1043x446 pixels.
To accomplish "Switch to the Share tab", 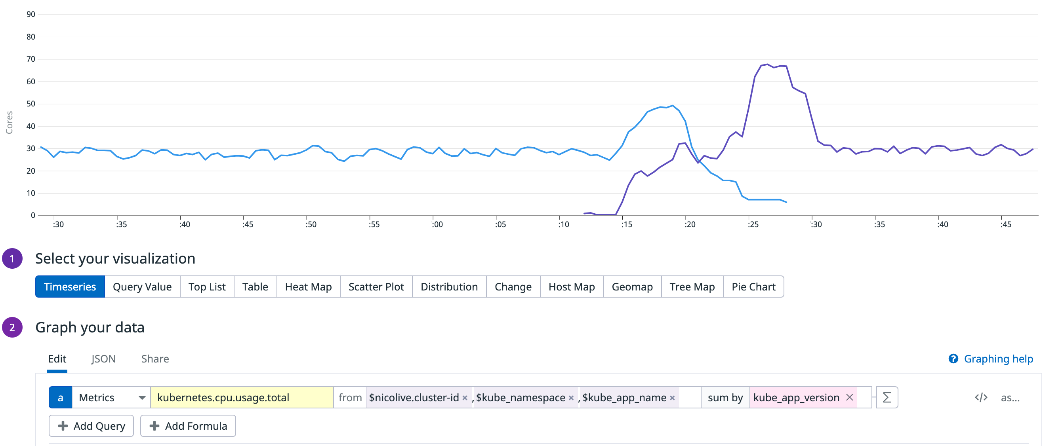I will [154, 358].
